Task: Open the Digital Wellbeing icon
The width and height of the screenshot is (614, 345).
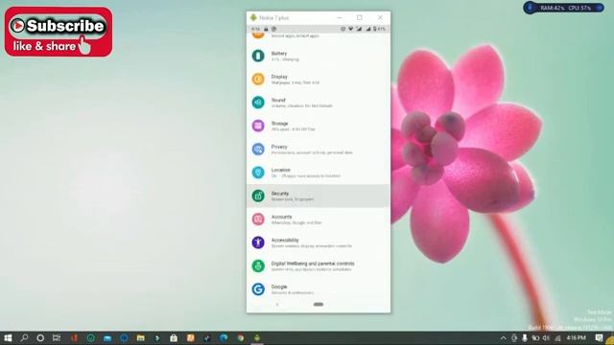Action: point(258,266)
